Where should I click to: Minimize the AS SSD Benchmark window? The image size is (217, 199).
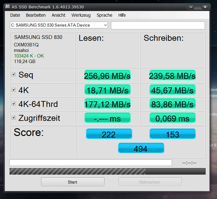[191, 7]
